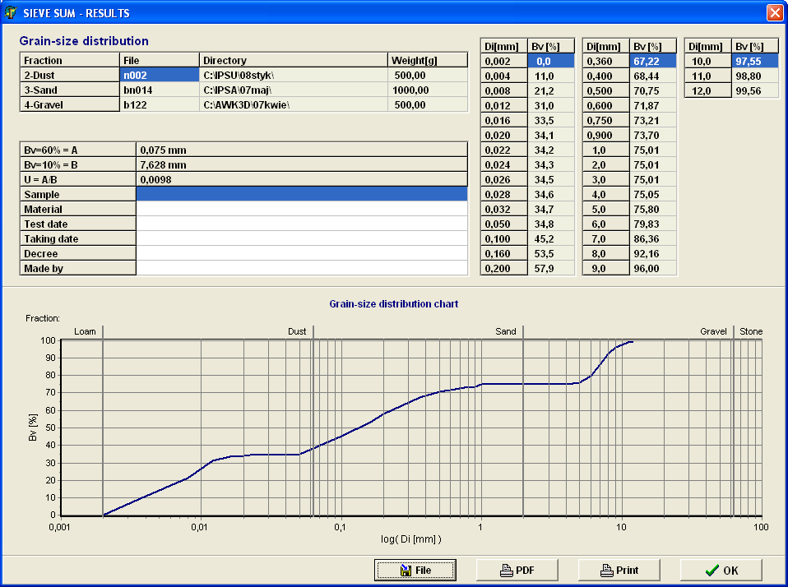Click the Print button
Image resolution: width=788 pixels, height=587 pixels.
[619, 570]
